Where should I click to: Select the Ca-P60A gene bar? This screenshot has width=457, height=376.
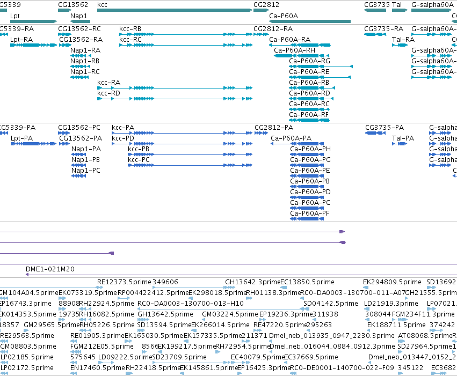click(x=310, y=21)
